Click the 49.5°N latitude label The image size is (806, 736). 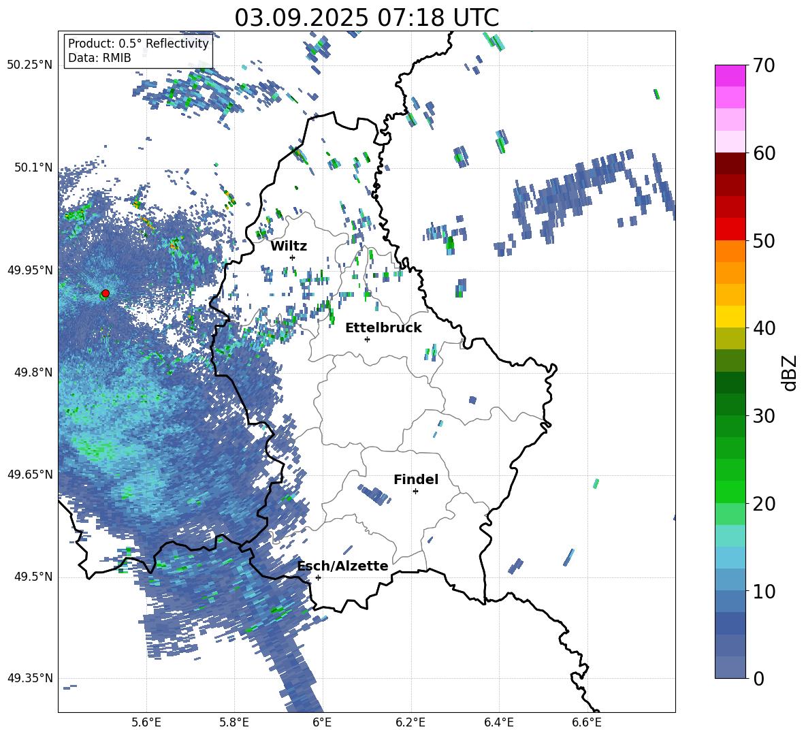(33, 577)
